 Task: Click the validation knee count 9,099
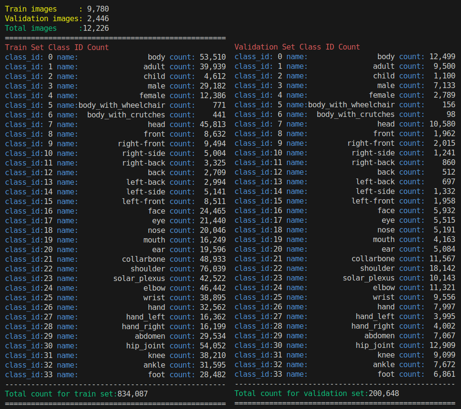[x=445, y=355]
